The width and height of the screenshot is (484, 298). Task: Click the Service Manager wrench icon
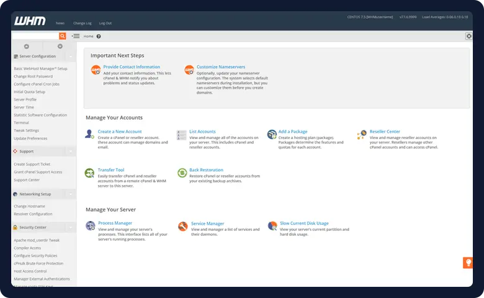click(182, 226)
